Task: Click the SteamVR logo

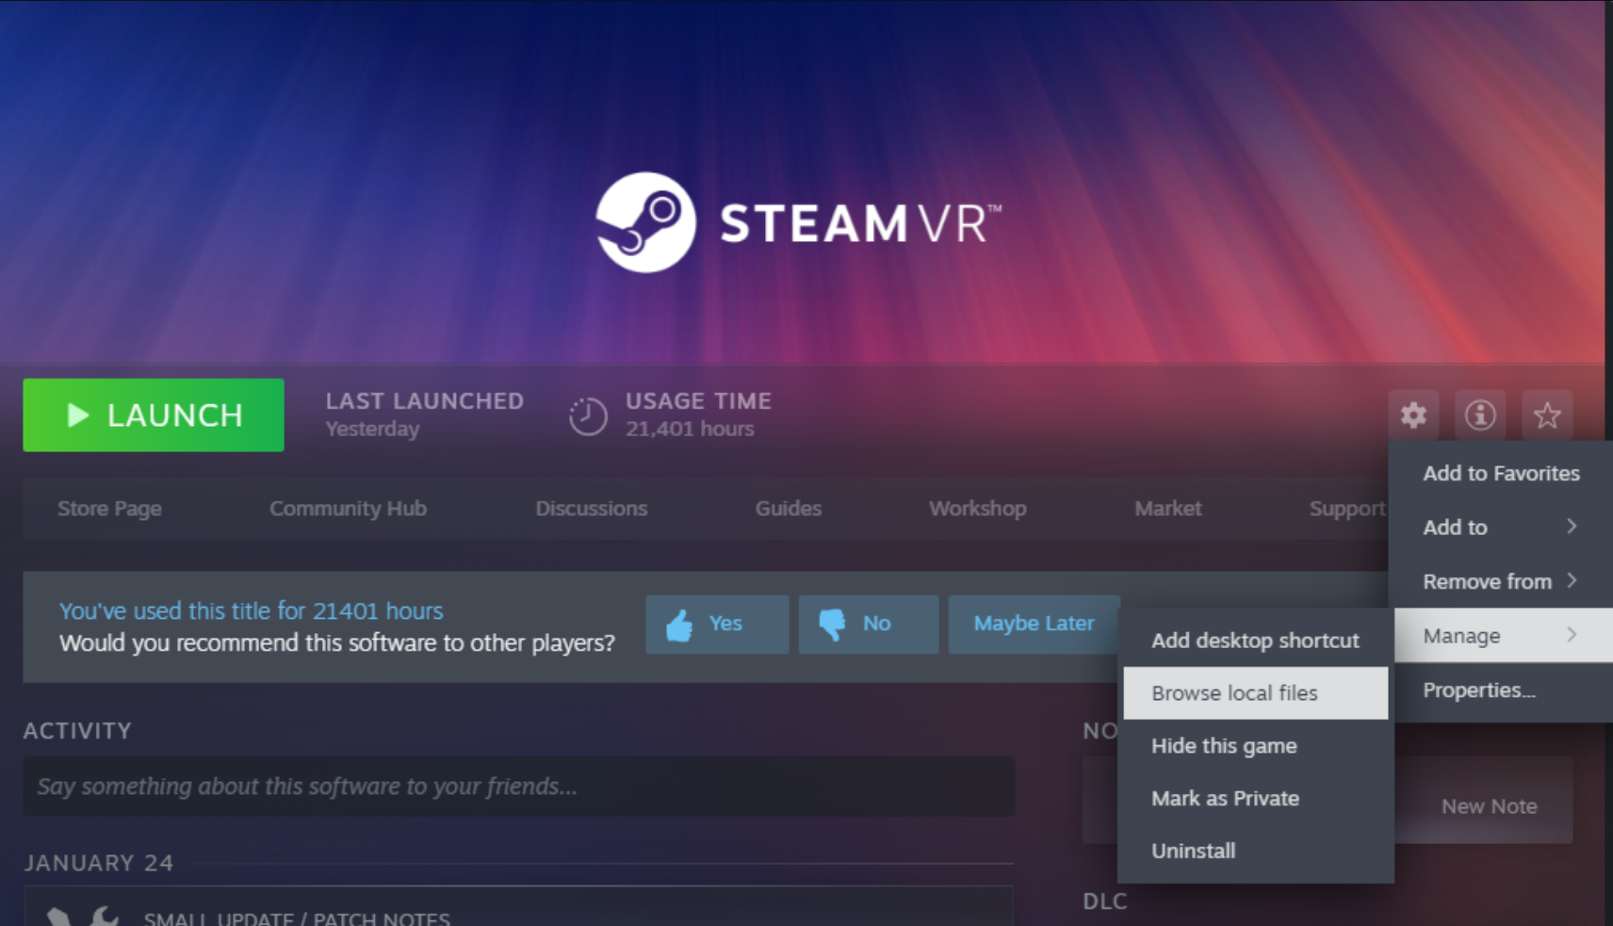Action: [798, 222]
